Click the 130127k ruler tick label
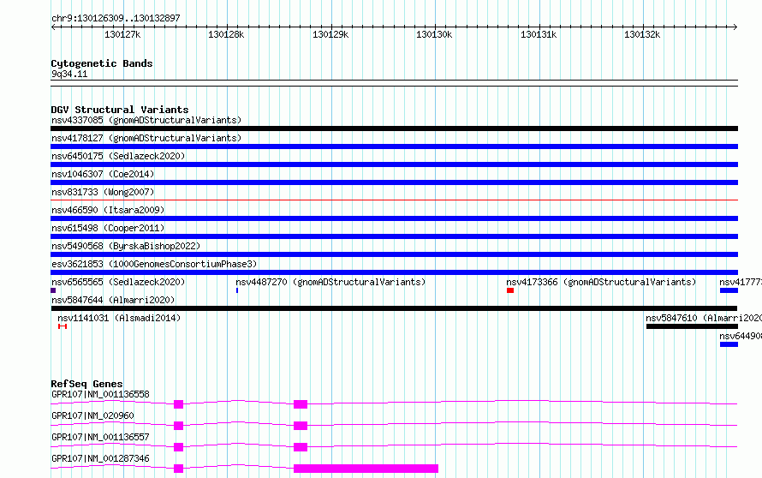 tap(122, 34)
